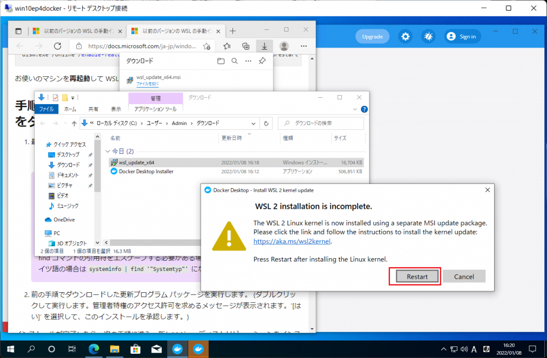The height and width of the screenshot is (358, 547).
Task: Open Mail app from taskbar
Action: tap(157, 349)
